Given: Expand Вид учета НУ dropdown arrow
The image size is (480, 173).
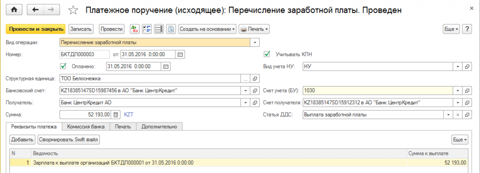Looking at the screenshot, I should click(x=458, y=66).
